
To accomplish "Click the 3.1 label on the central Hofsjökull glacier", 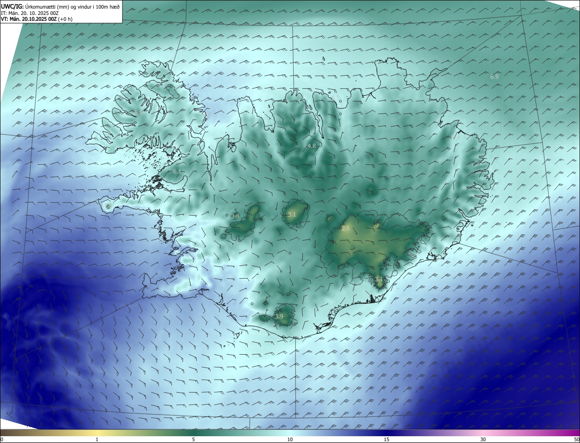I will [x=291, y=215].
